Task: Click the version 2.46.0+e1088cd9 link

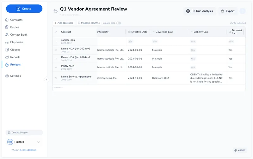Action: [x=28, y=150]
